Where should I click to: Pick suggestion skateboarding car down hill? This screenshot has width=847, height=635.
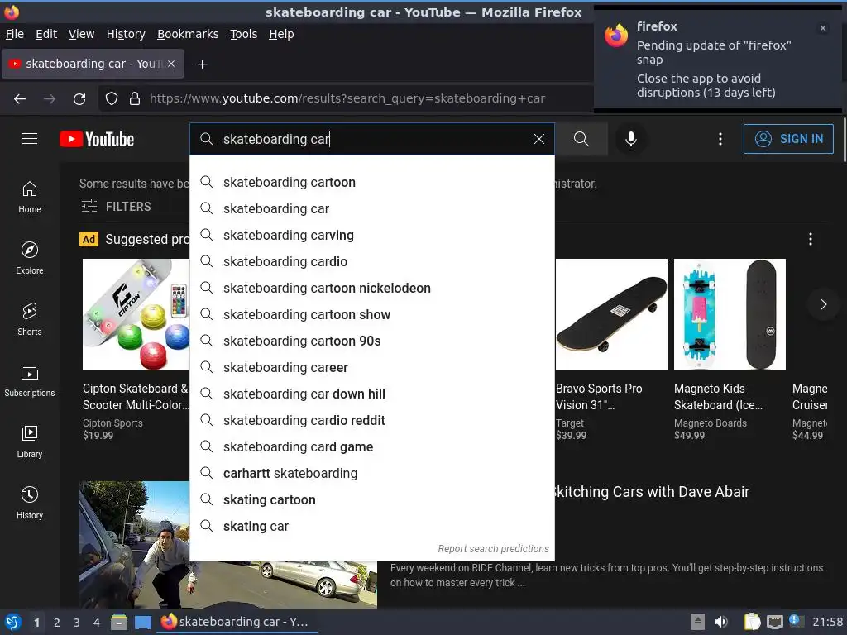click(x=372, y=394)
